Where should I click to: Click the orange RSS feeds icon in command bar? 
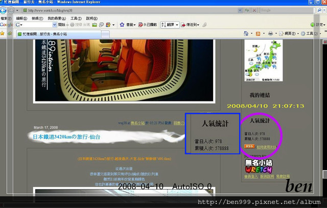tap(258, 34)
